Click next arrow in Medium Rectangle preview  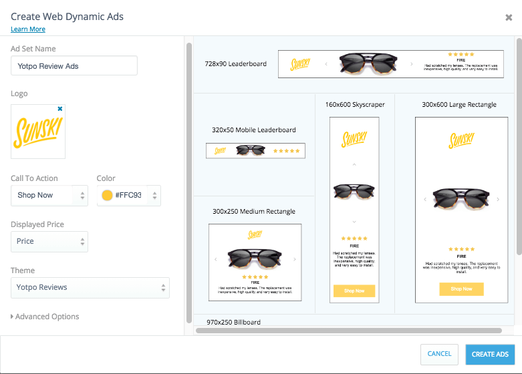pyautogui.click(x=295, y=259)
